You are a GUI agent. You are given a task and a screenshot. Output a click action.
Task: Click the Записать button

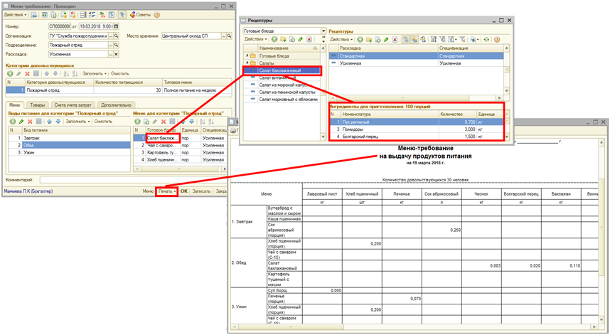pos(200,191)
